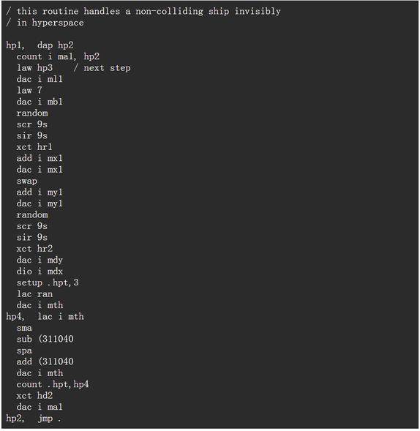Click the "xct hr2" line
Image resolution: width=420 pixels, height=431 pixels.
click(34, 249)
